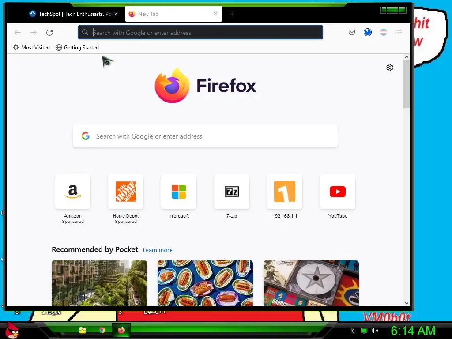This screenshot has width=452, height=339.
Task: Click the Firefox taskbar button
Action: [x=121, y=330]
